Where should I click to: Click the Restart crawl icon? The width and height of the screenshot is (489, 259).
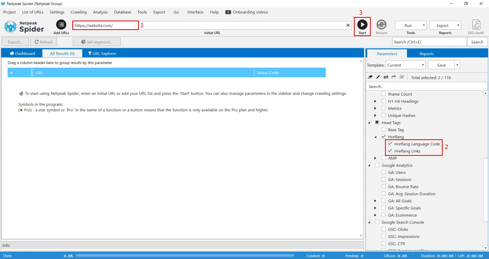pos(381,25)
